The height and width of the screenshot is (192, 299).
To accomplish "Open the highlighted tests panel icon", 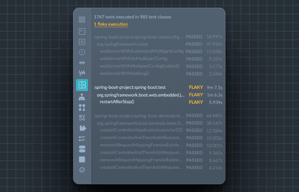I will pyautogui.click(x=82, y=85).
